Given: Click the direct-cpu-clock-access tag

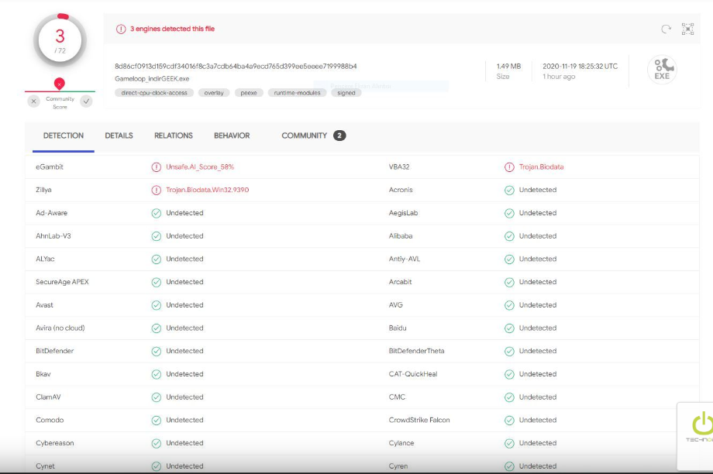Looking at the screenshot, I should 154,93.
